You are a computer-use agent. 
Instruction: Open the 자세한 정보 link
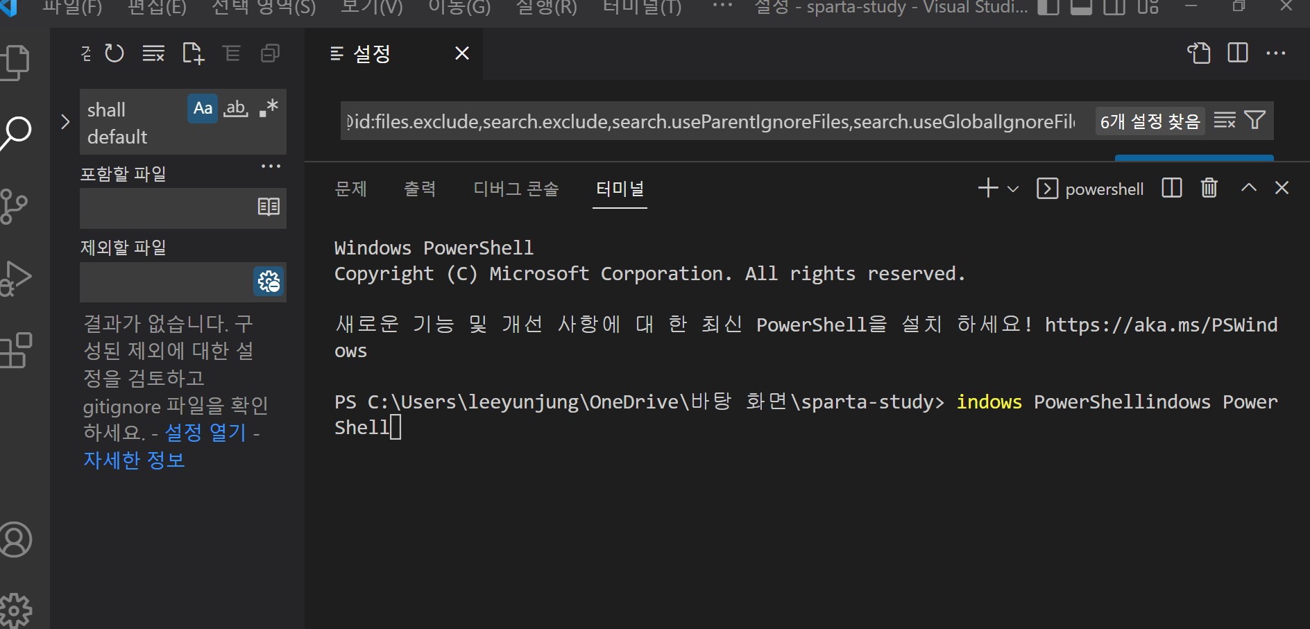tap(134, 460)
